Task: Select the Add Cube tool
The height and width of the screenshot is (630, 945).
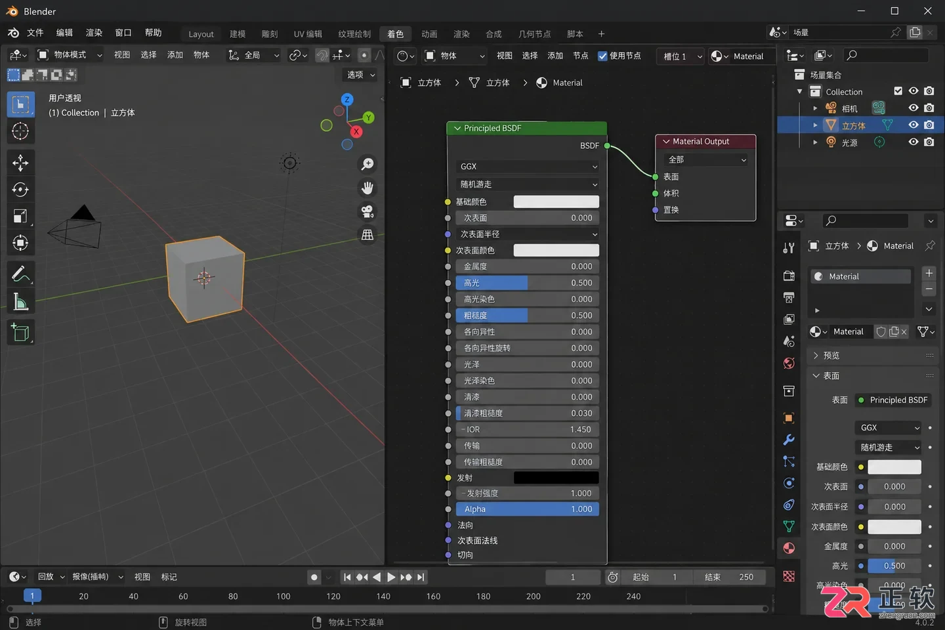Action: click(x=20, y=333)
